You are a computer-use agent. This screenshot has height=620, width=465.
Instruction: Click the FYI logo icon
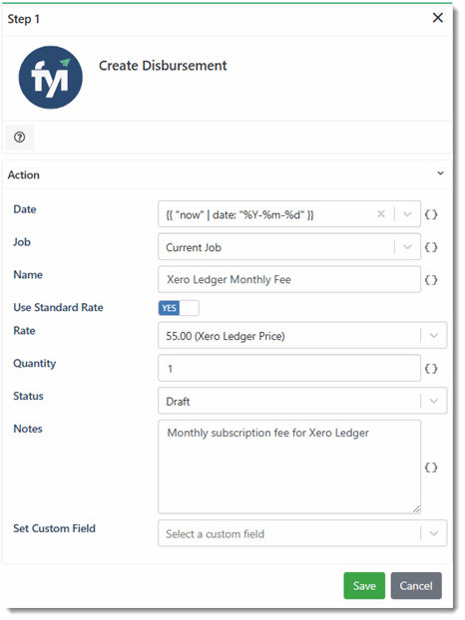pos(51,78)
